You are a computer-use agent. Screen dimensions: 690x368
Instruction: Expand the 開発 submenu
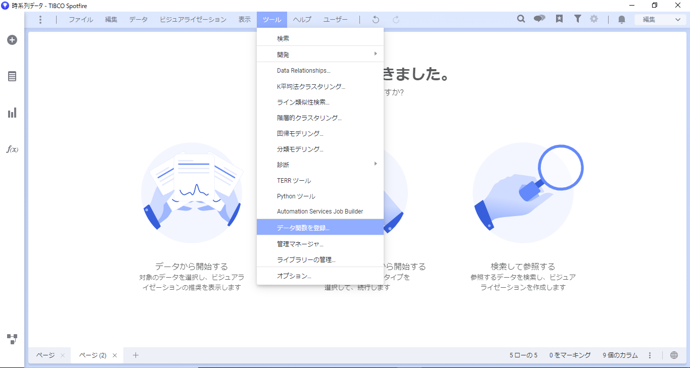click(x=320, y=54)
